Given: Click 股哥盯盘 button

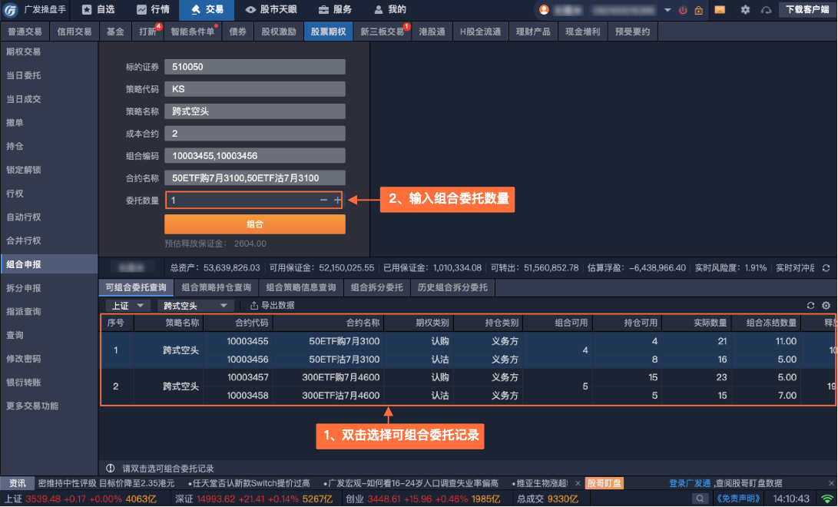Looking at the screenshot, I should click(x=604, y=483).
